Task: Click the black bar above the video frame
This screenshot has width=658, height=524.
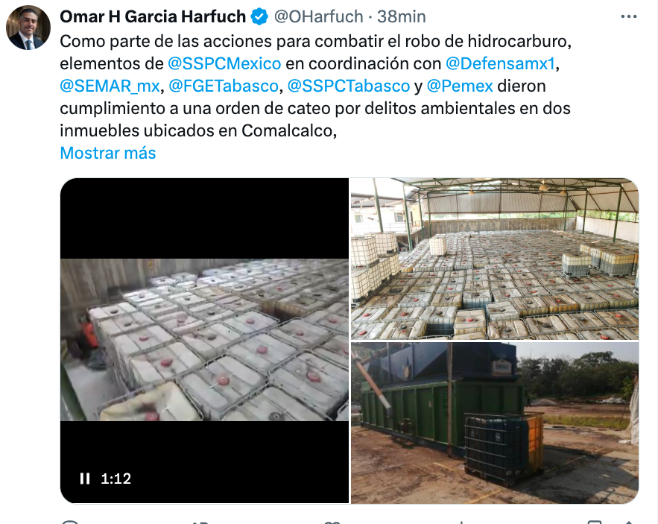Action: 204,218
